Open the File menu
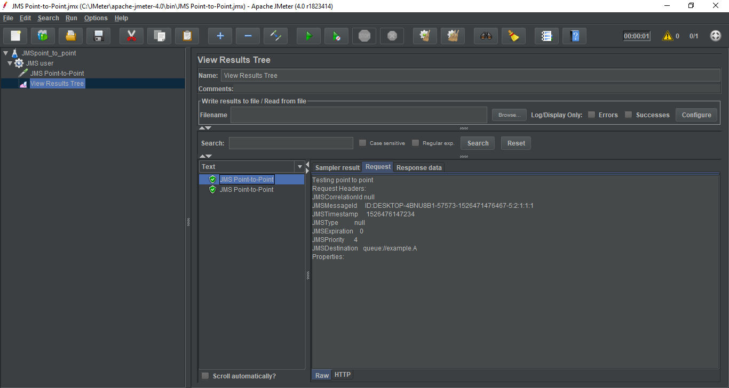 click(x=8, y=18)
